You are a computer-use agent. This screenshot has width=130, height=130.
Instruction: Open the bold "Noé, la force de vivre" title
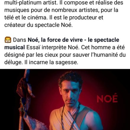tap(55, 40)
